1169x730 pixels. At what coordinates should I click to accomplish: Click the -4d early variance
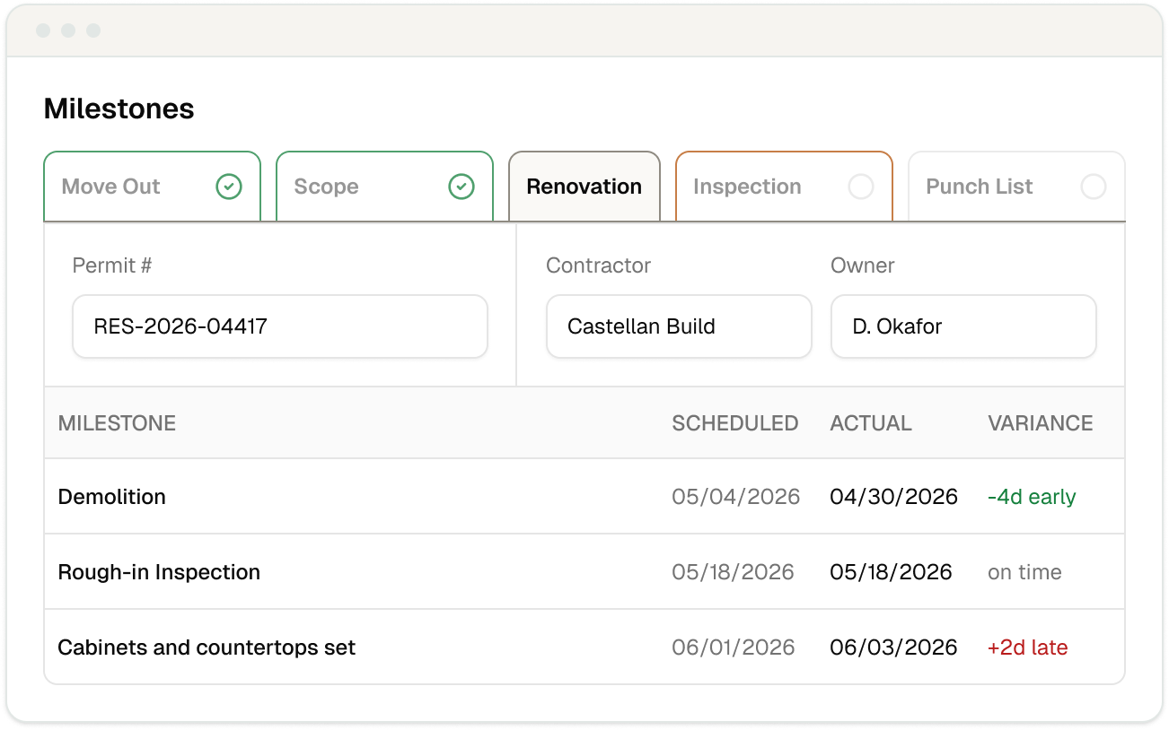click(1032, 497)
